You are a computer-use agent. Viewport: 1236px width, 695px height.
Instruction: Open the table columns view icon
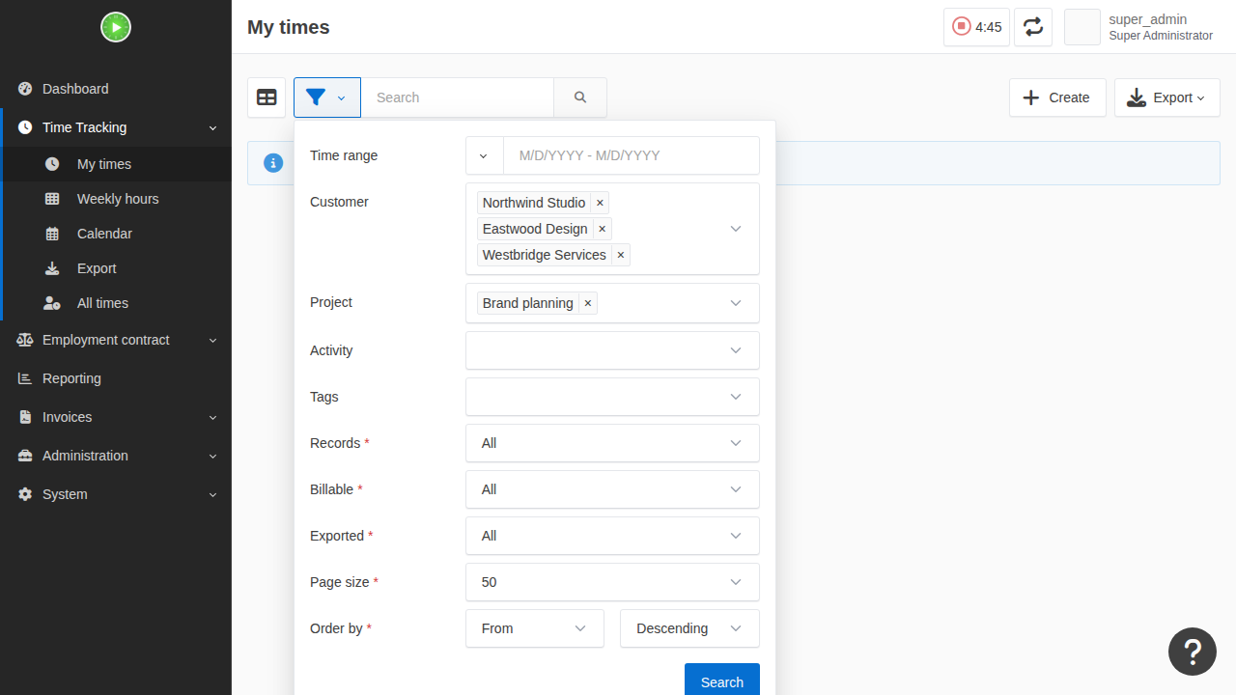coord(267,97)
